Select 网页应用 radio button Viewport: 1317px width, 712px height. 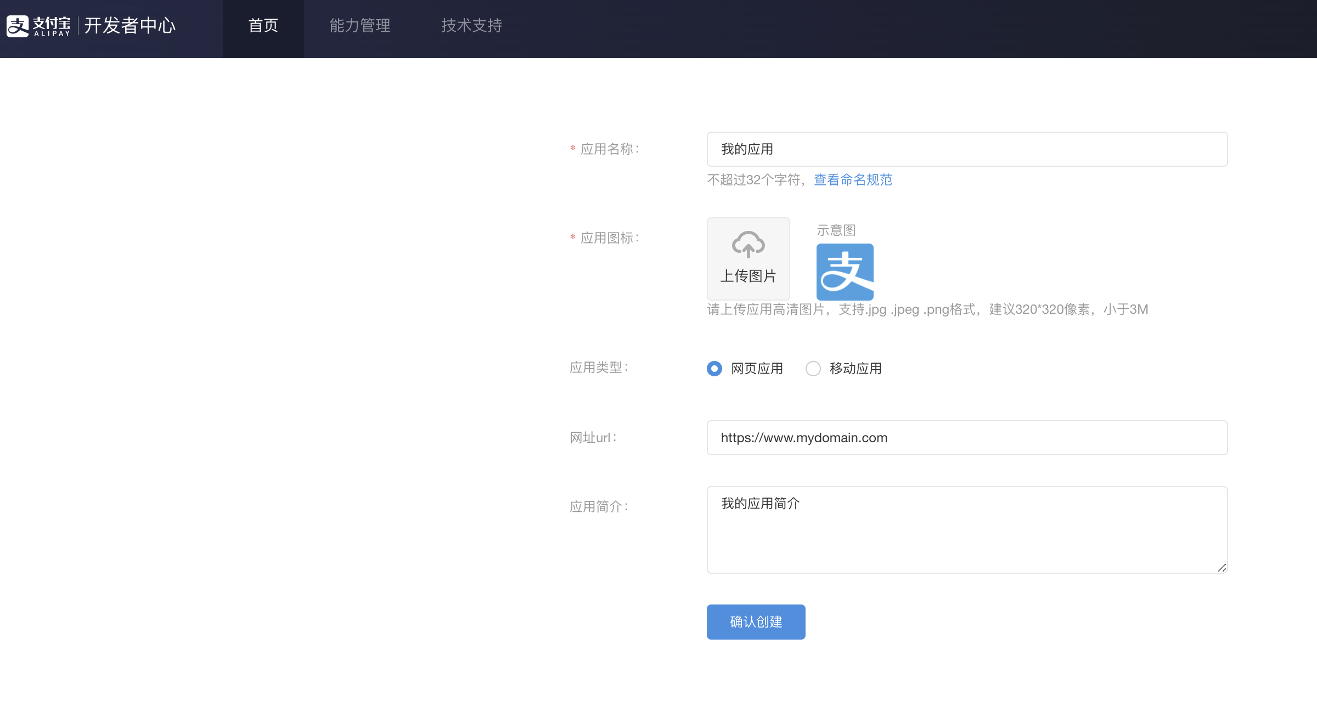[713, 368]
